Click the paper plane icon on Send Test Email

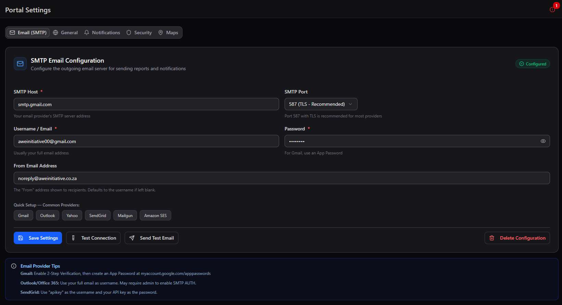pos(132,238)
